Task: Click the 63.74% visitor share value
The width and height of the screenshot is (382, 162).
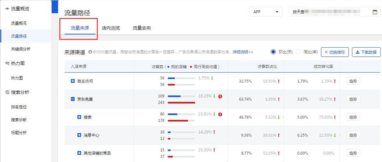Action: click(245, 99)
